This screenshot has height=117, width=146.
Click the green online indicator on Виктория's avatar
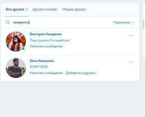click(x=23, y=48)
